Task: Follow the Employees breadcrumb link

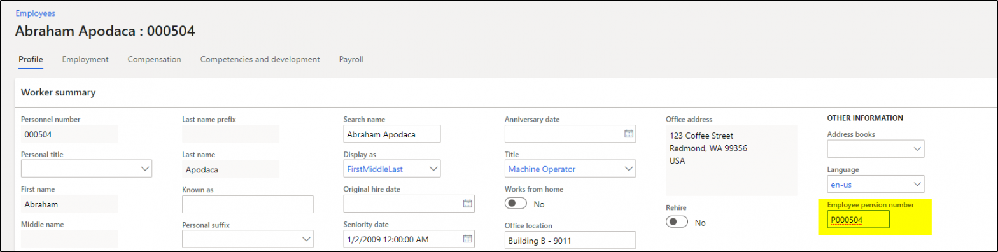Action: (35, 13)
